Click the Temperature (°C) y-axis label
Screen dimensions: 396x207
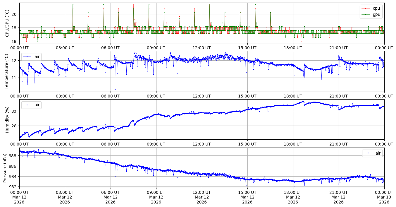[x=7, y=71]
